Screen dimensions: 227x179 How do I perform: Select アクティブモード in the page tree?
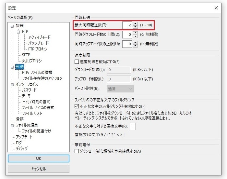[x=39, y=37]
